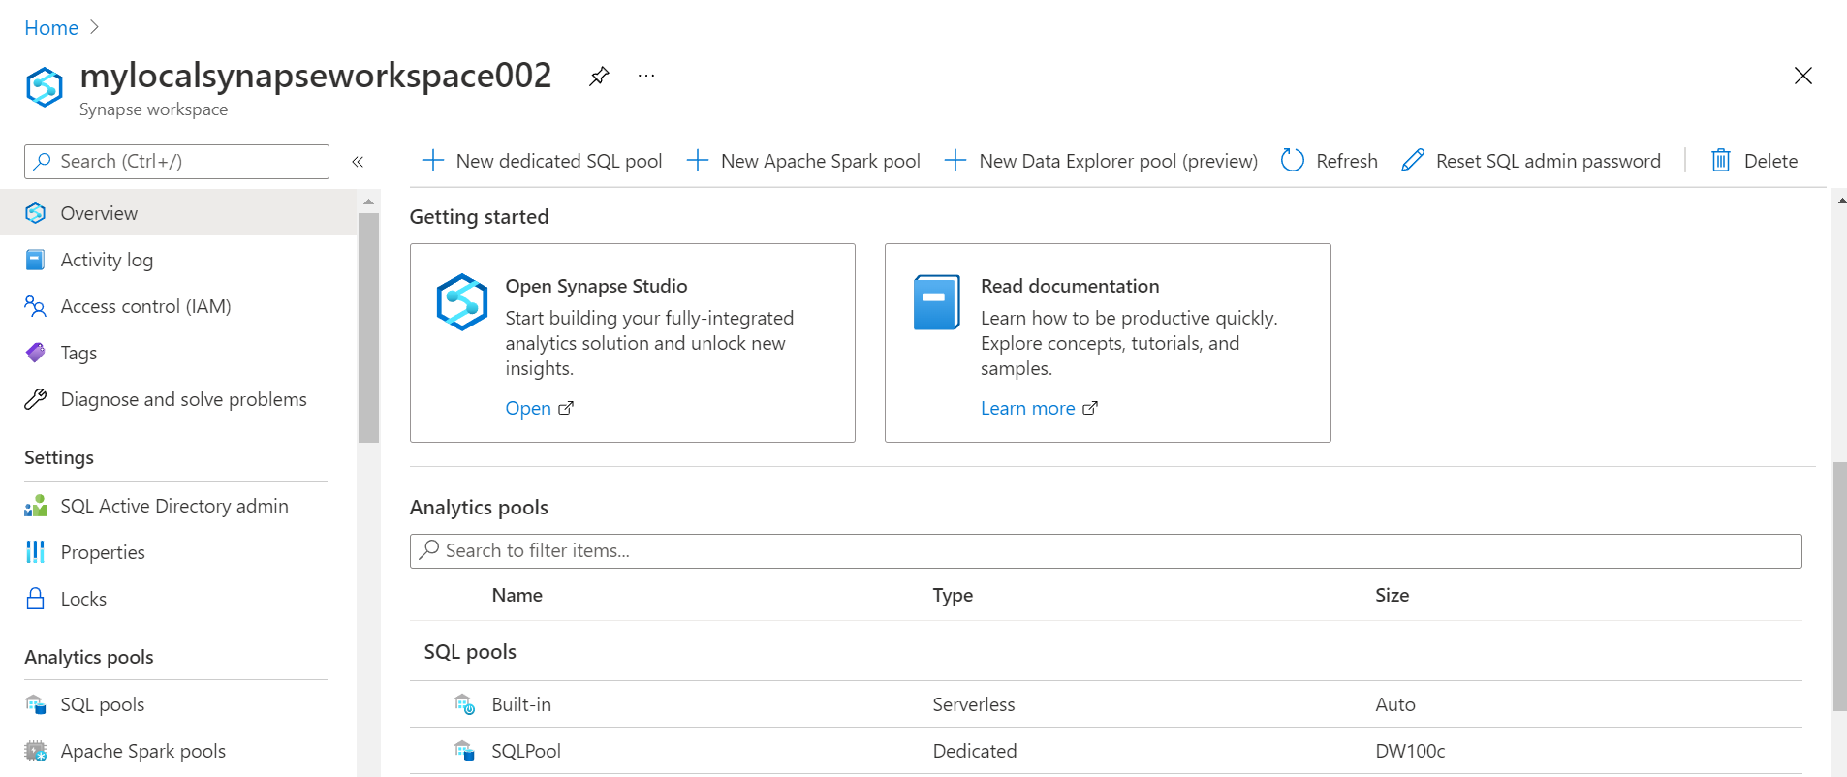1847x777 pixels.
Task: Pin the workspace to dashboard
Action: [x=599, y=76]
